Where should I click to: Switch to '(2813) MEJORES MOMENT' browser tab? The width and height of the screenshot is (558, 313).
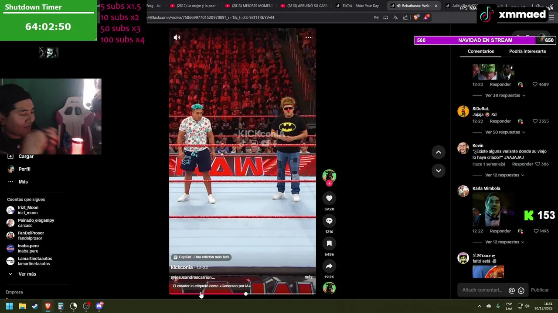(x=249, y=6)
